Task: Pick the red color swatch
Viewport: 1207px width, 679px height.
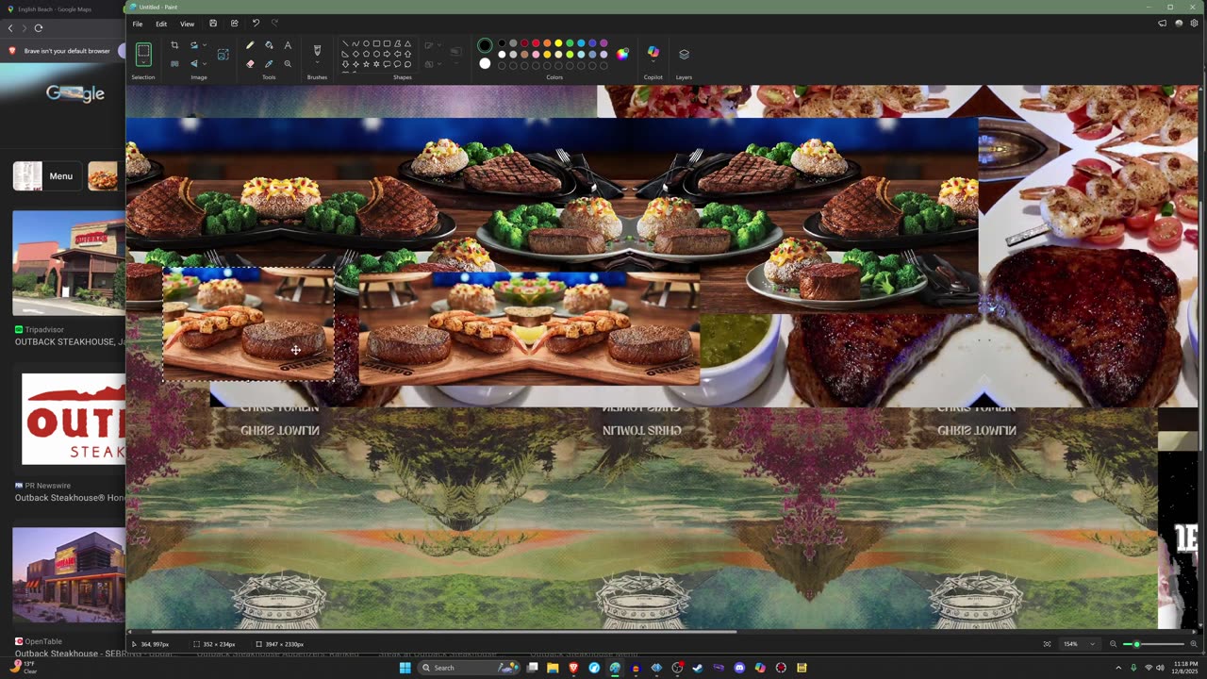Action: point(536,43)
